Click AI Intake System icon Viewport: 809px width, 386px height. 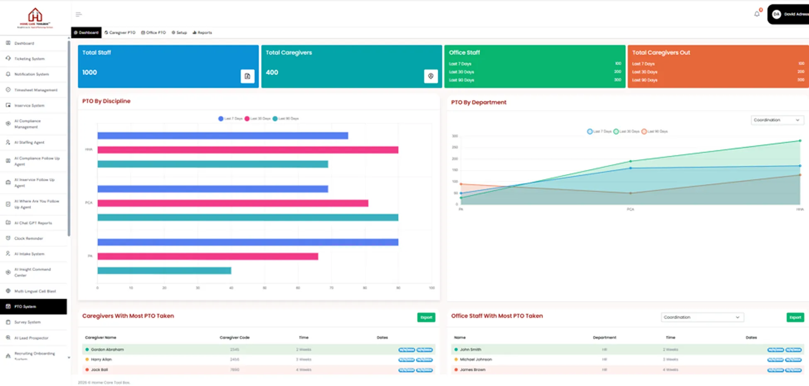(x=8, y=253)
